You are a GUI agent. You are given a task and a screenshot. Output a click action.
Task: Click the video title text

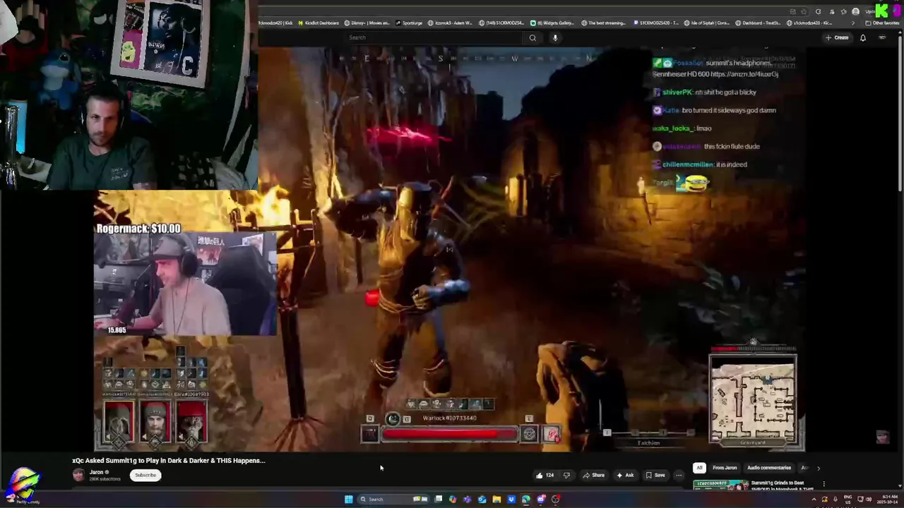(169, 460)
